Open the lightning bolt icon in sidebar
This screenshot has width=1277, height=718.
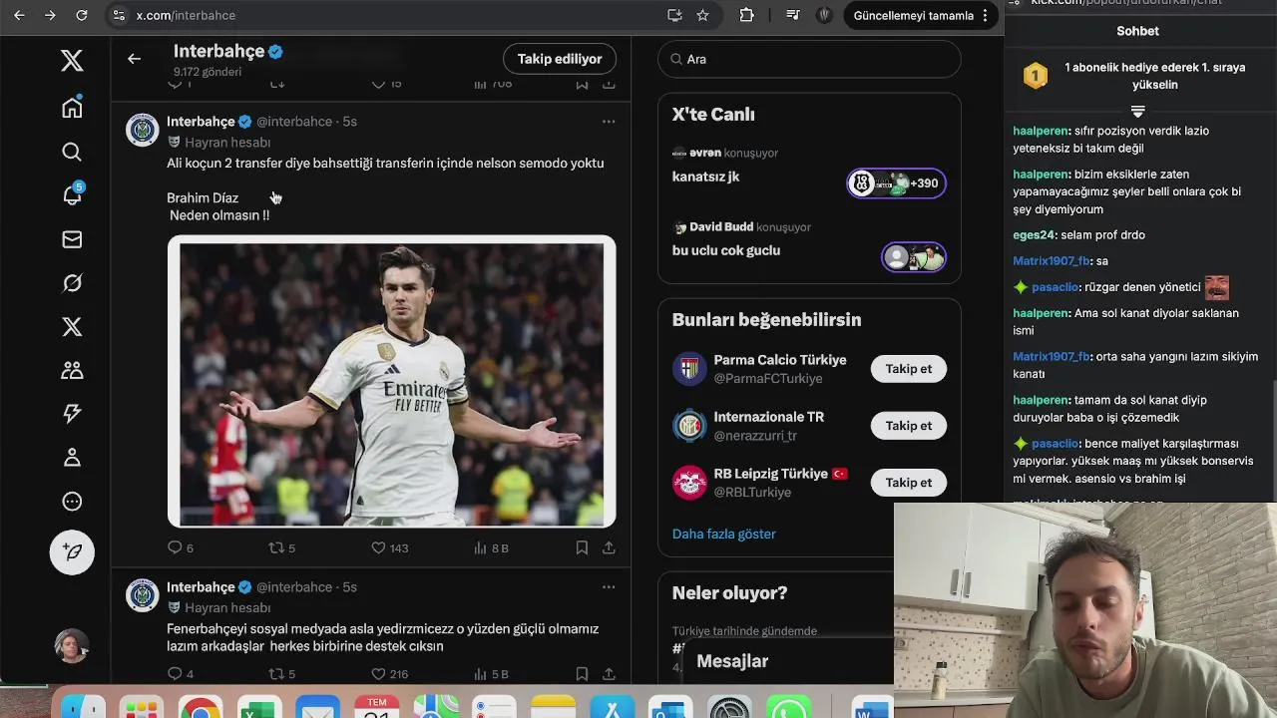click(72, 414)
